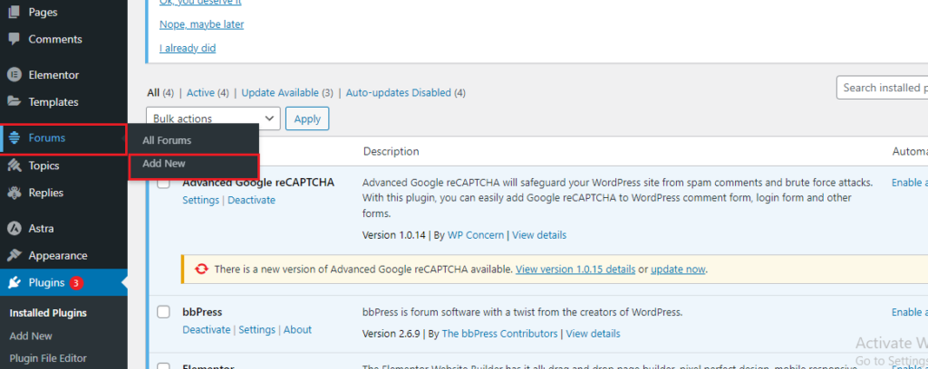Image resolution: width=928 pixels, height=369 pixels.
Task: Click the Appearance paintbrush icon
Action: point(14,256)
